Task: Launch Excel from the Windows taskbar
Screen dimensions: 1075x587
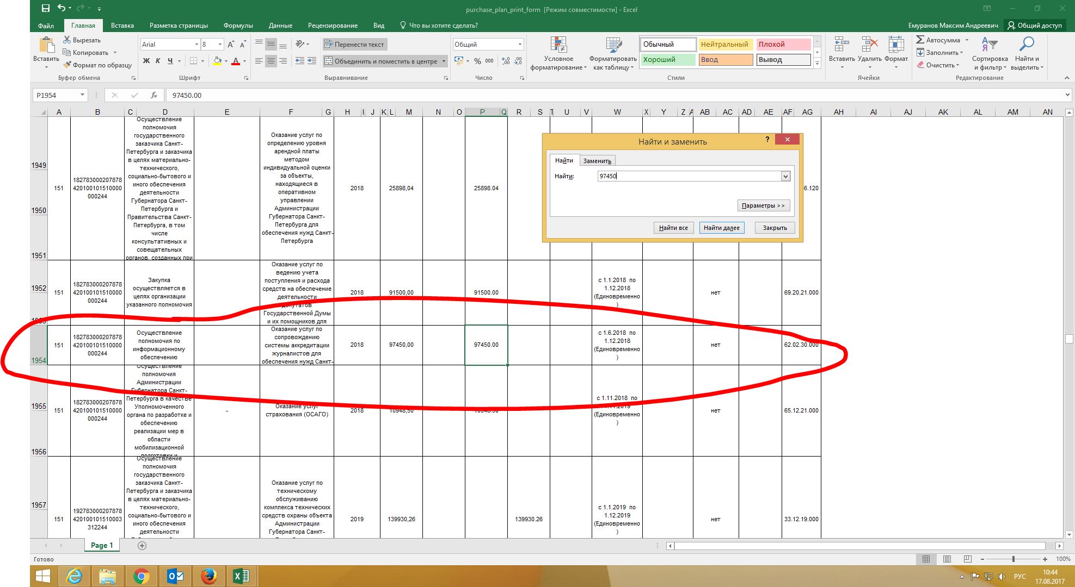Action: pyautogui.click(x=241, y=576)
